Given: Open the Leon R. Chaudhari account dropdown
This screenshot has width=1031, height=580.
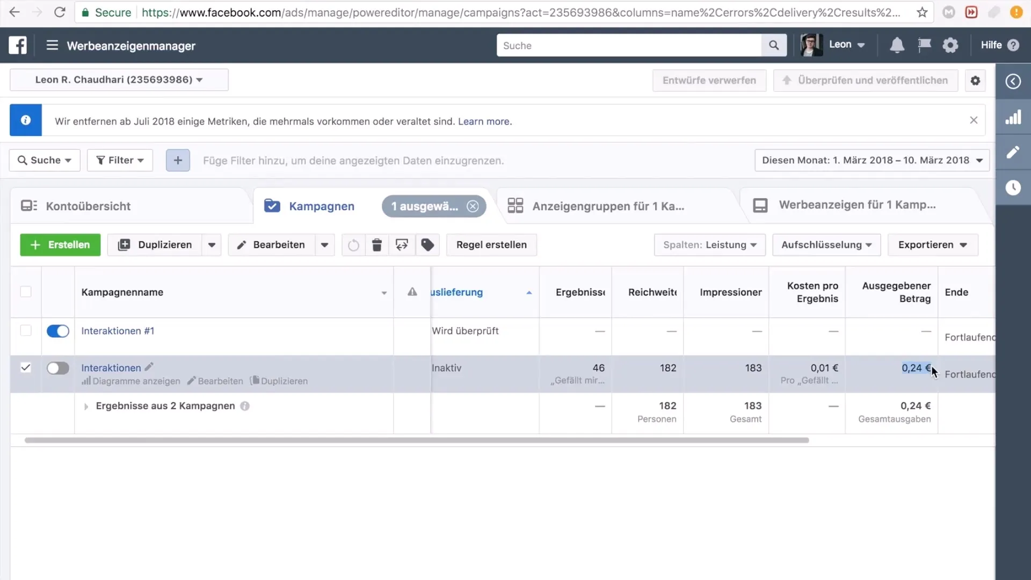Looking at the screenshot, I should coord(119,79).
